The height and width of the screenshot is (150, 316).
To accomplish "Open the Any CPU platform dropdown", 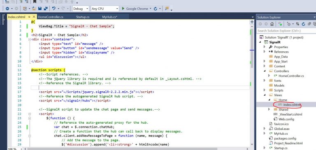I will coord(105,9).
